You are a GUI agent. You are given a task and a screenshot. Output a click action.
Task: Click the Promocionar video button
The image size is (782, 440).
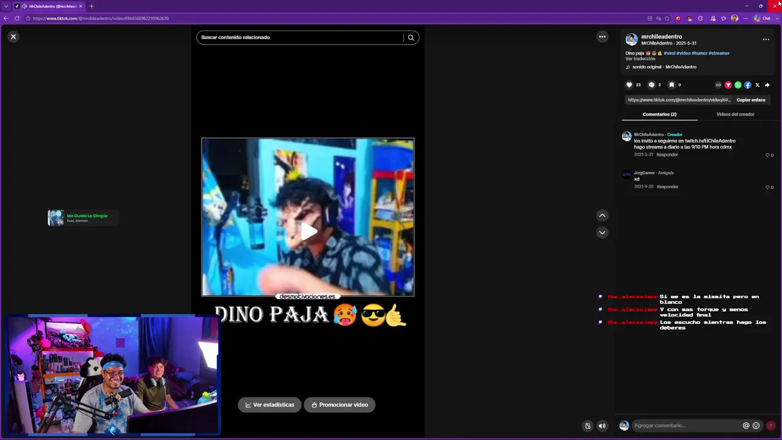340,405
